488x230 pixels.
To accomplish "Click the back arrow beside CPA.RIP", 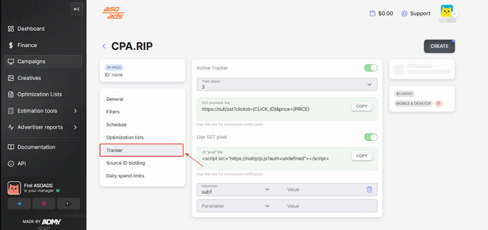I will pos(104,46).
